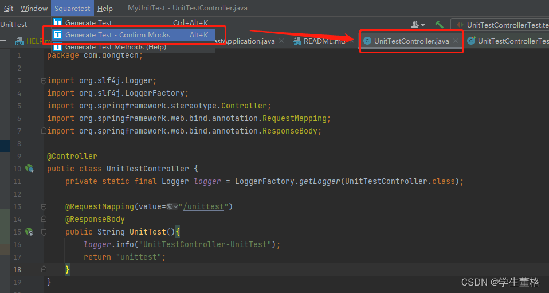Click the Confirm Mocks Squaretest icon
The image size is (549, 293).
coord(58,35)
